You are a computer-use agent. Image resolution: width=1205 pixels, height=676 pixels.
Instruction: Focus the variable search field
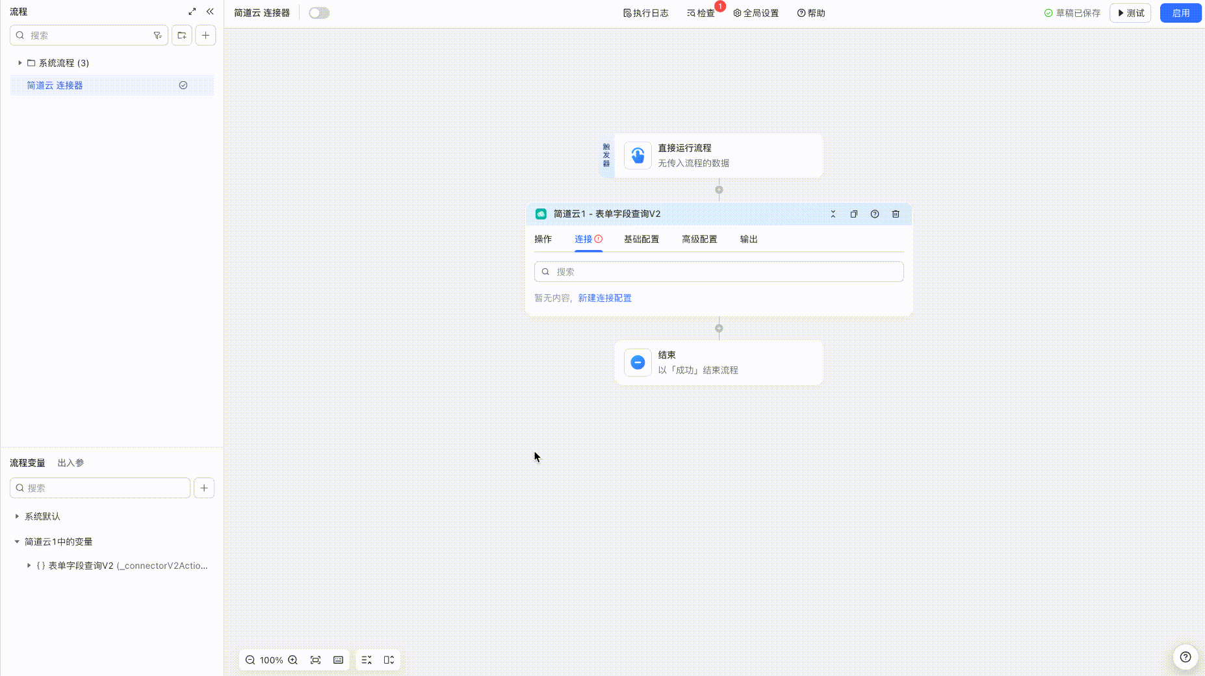click(x=100, y=488)
